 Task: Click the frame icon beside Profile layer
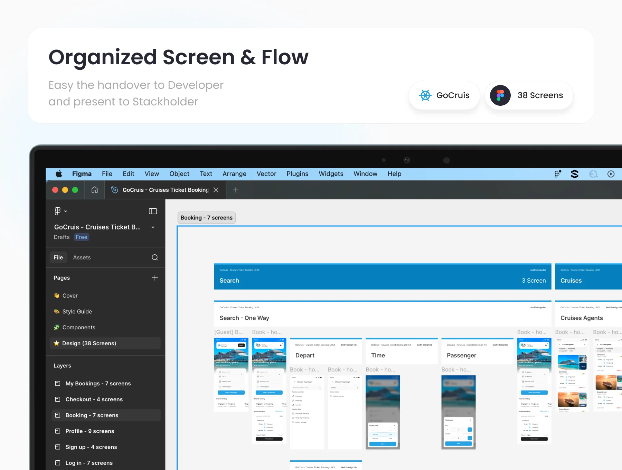click(x=58, y=431)
